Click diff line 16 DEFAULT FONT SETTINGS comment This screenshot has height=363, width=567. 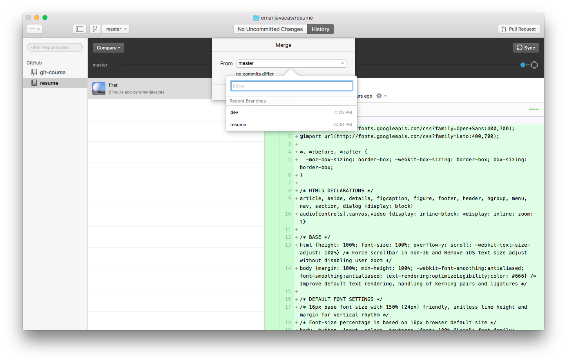341,299
